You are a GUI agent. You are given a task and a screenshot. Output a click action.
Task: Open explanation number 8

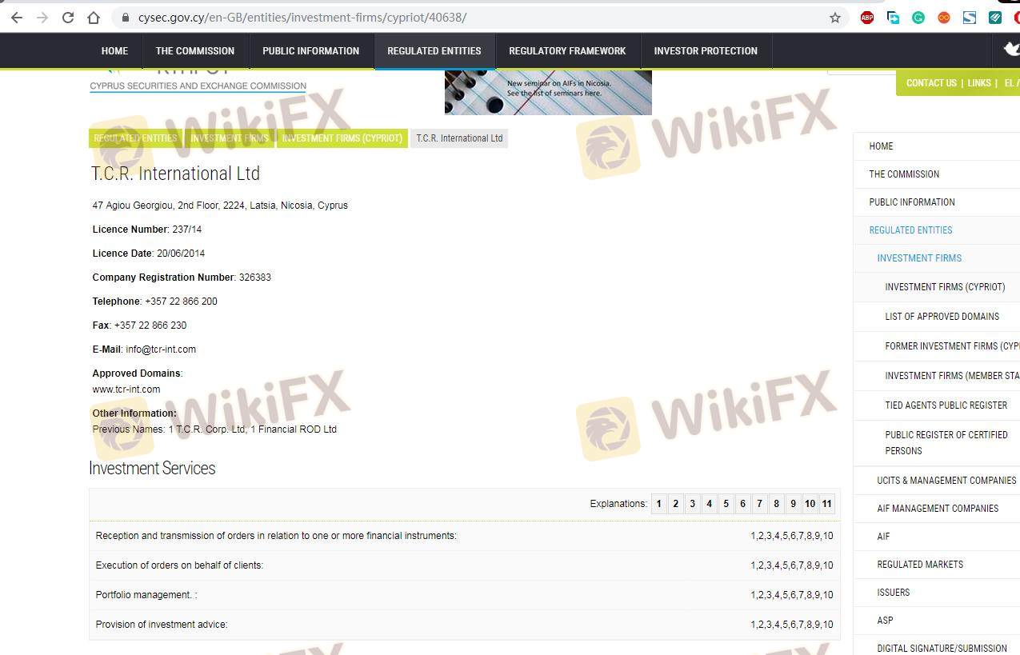click(777, 504)
